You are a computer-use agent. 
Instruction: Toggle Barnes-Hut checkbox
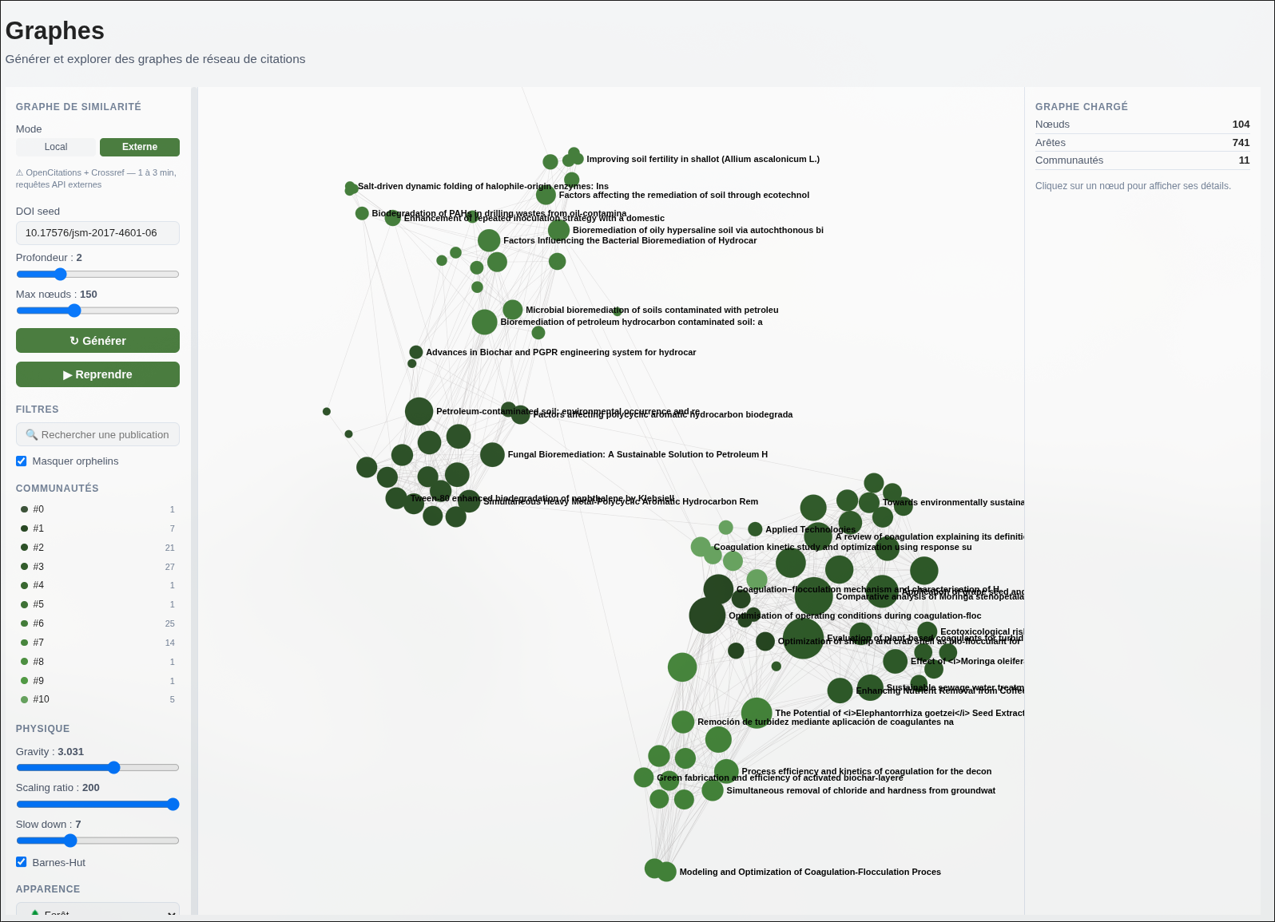22,862
